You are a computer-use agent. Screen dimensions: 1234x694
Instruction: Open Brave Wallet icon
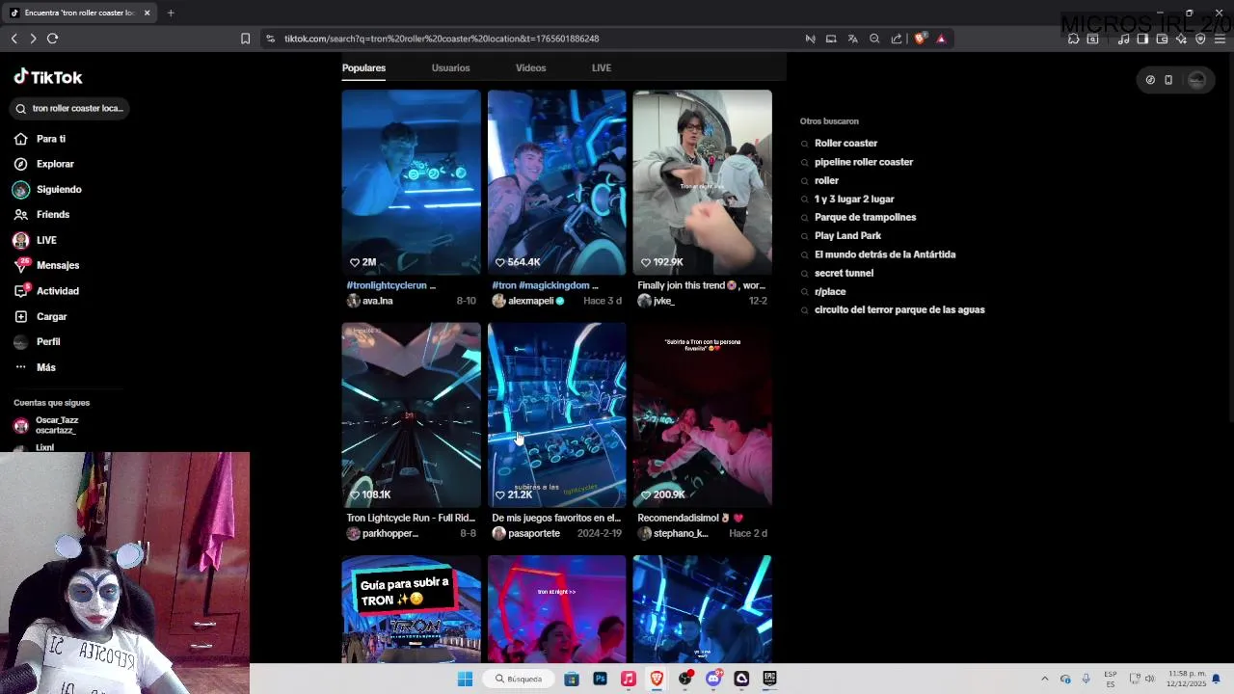pos(1162,39)
